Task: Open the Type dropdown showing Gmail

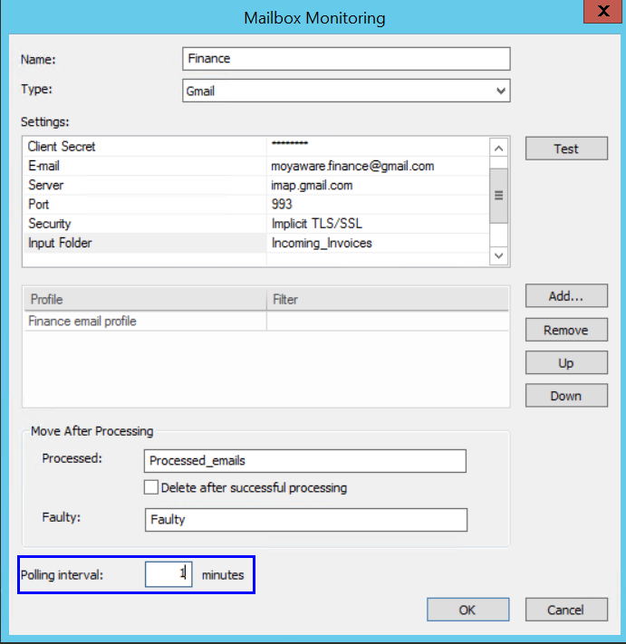Action: pyautogui.click(x=345, y=91)
